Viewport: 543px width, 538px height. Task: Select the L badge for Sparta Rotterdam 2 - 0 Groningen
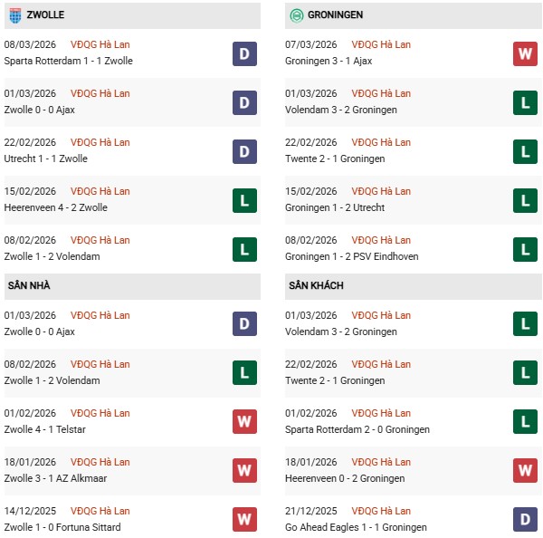pos(525,422)
